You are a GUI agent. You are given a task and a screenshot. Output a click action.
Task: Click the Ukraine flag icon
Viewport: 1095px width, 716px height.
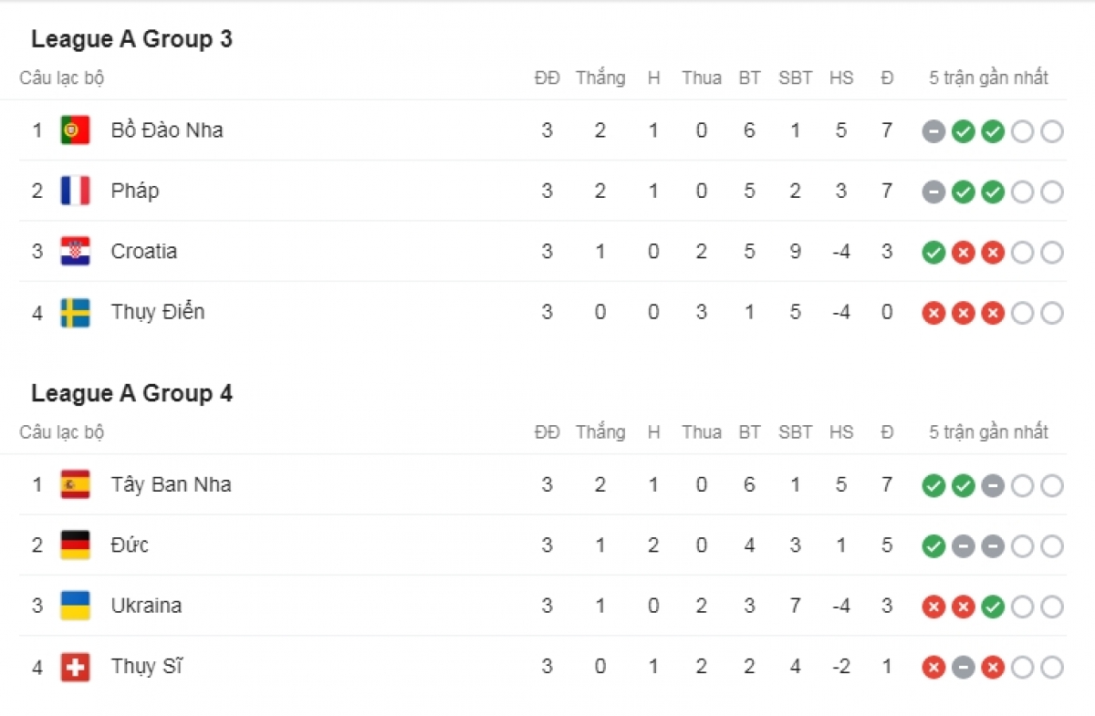(x=75, y=606)
